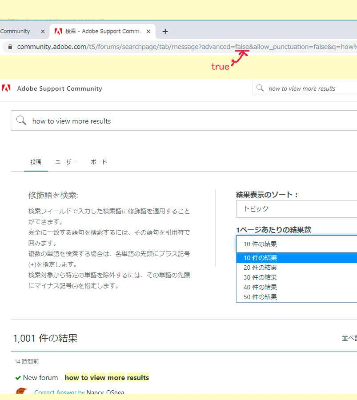Screen dimensions: 357x400
Task: Select the 検索 - Adobe Support Community tab
Action: (103, 32)
